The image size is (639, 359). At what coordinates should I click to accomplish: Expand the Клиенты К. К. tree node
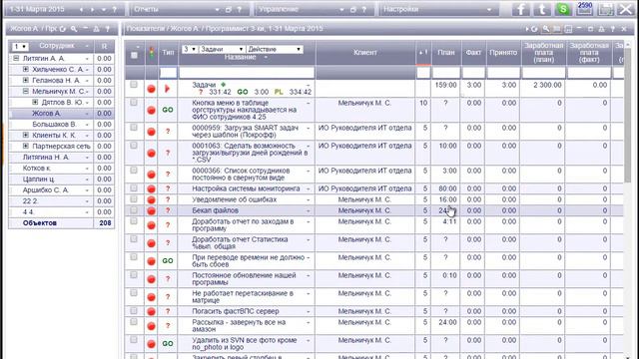point(26,136)
